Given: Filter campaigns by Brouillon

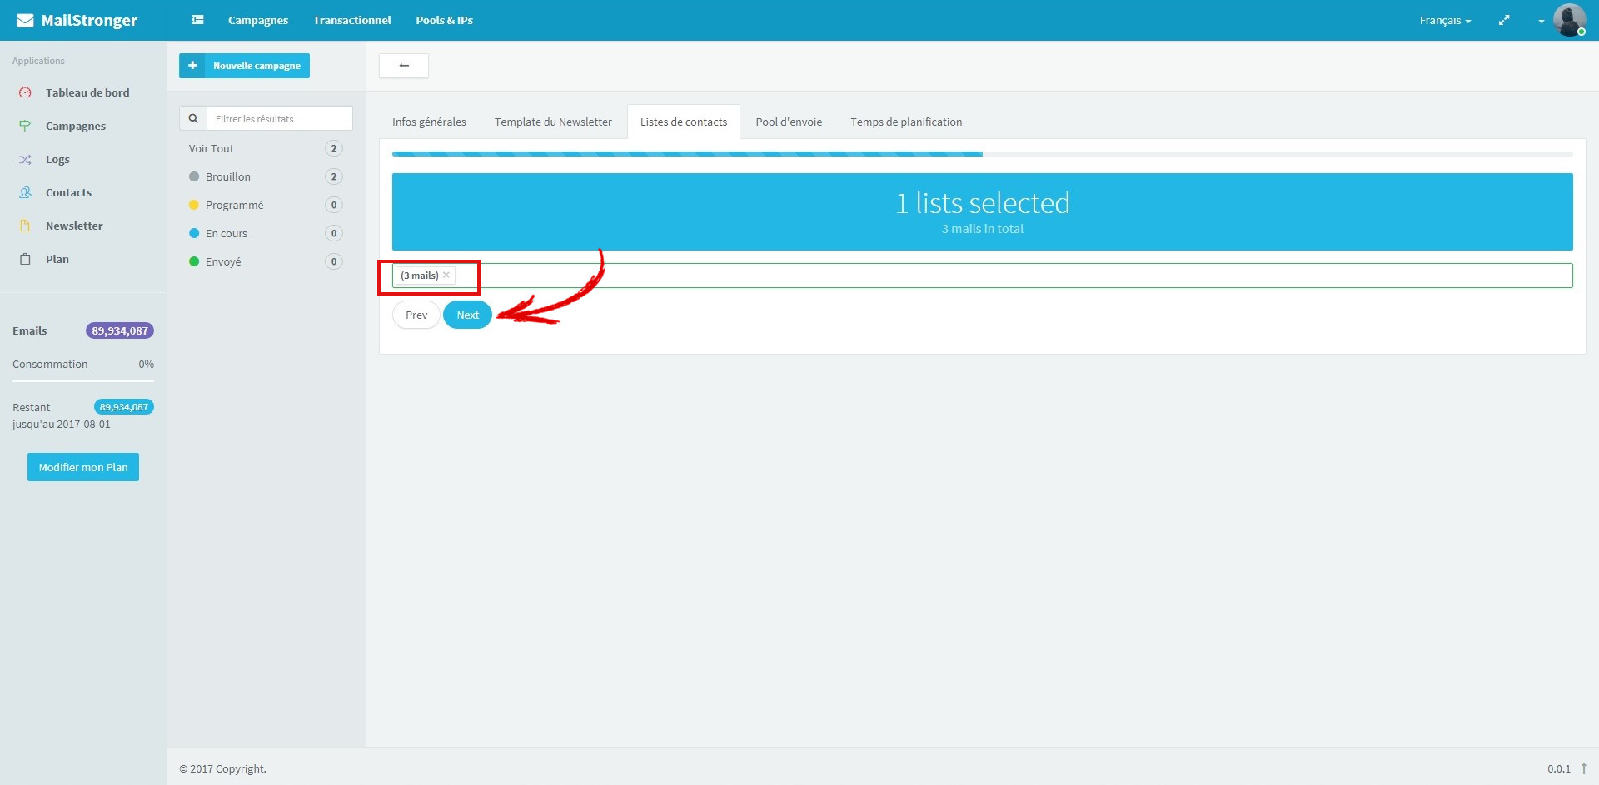Looking at the screenshot, I should coord(227,176).
